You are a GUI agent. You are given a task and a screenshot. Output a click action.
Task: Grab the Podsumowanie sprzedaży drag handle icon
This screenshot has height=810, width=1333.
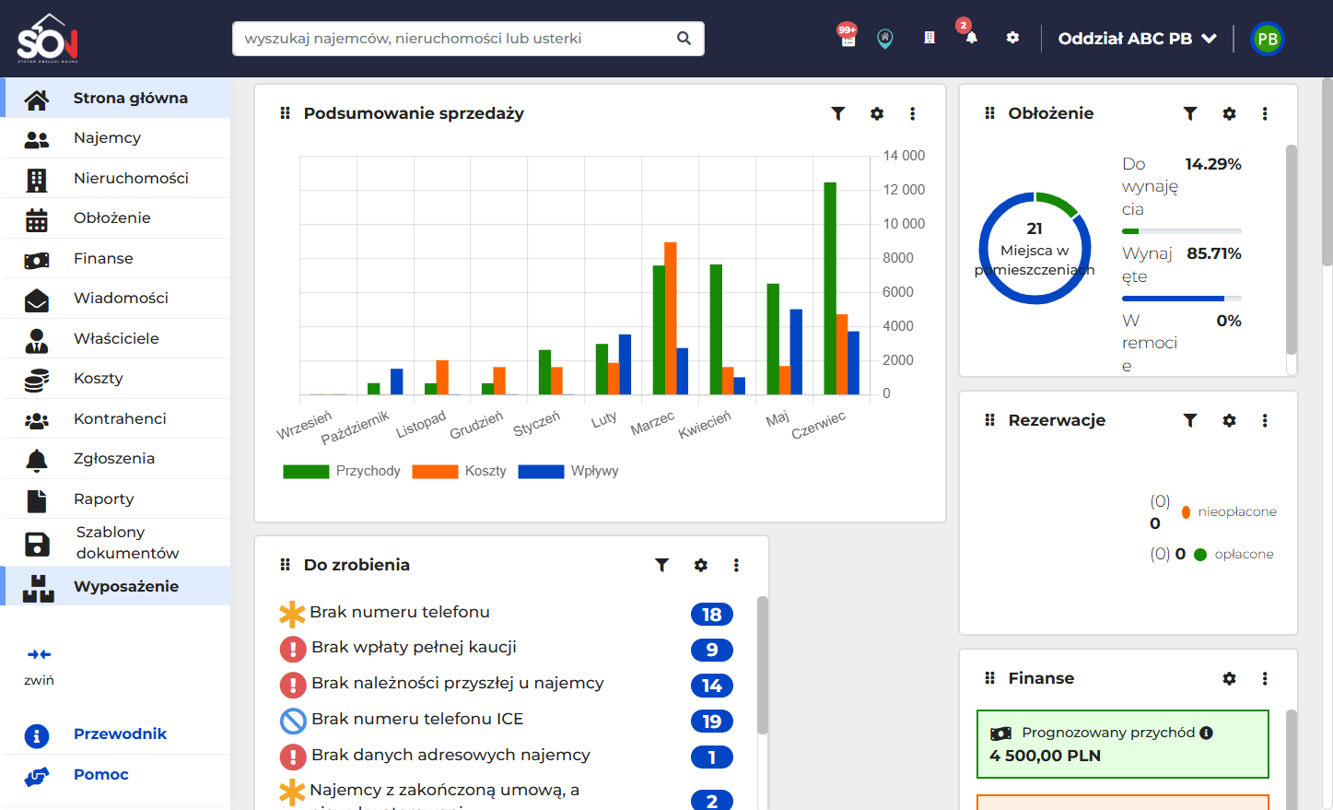285,113
